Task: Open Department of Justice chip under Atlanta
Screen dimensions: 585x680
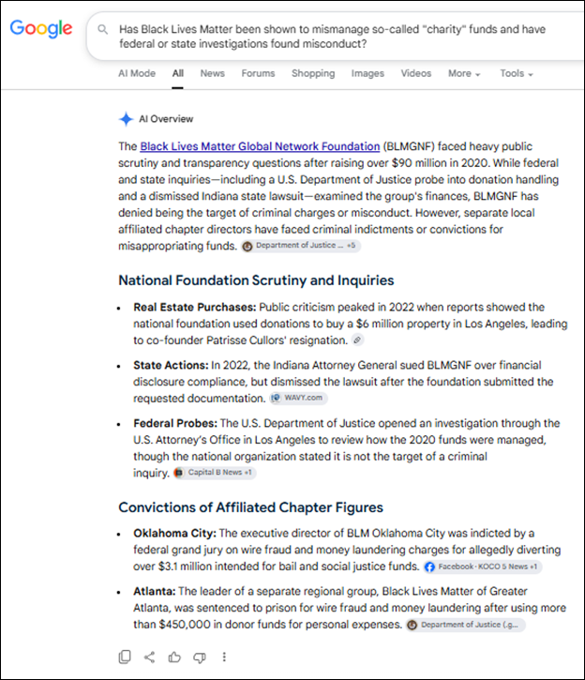Action: point(465,625)
